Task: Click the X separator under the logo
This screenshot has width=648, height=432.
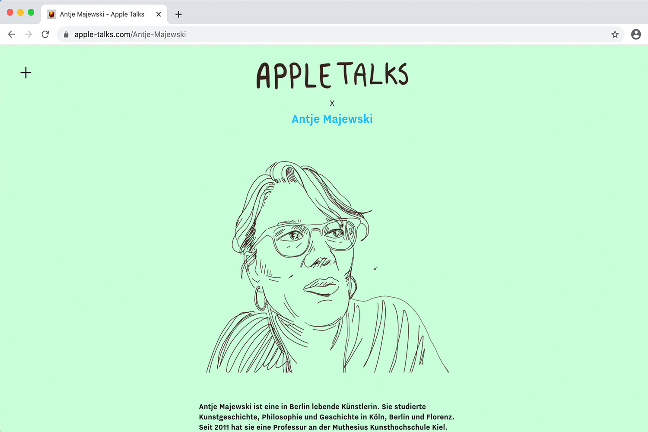Action: [332, 103]
